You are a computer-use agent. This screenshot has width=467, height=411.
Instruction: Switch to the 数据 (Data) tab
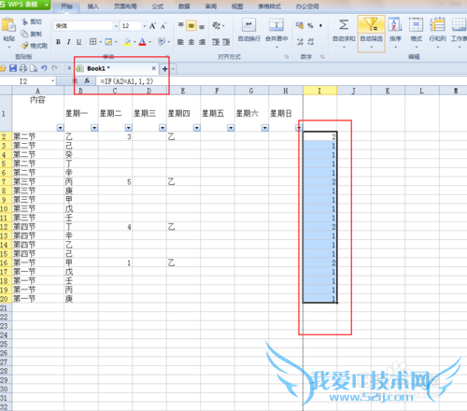184,7
